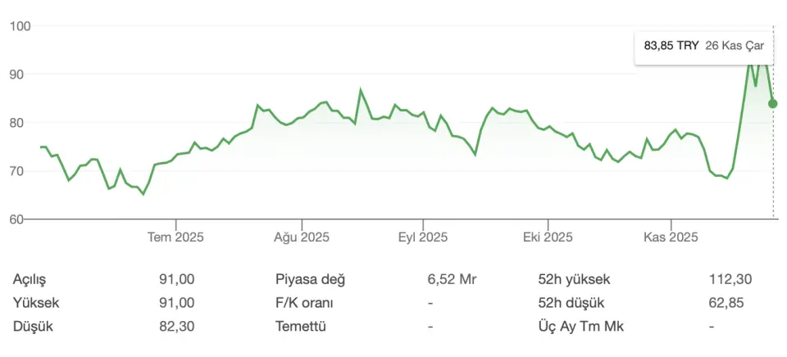This screenshot has width=787, height=357.
Task: Click the green data point marker at the line's end
Action: (x=772, y=103)
